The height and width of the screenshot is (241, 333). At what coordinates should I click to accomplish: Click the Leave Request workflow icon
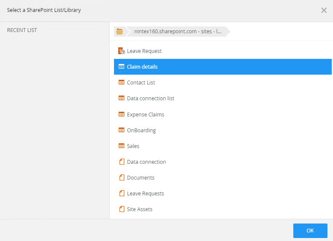[x=121, y=51]
